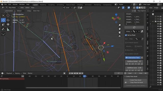Screen dimensions: 163x91
Task: Open the Render menu
Action: [15, 5]
